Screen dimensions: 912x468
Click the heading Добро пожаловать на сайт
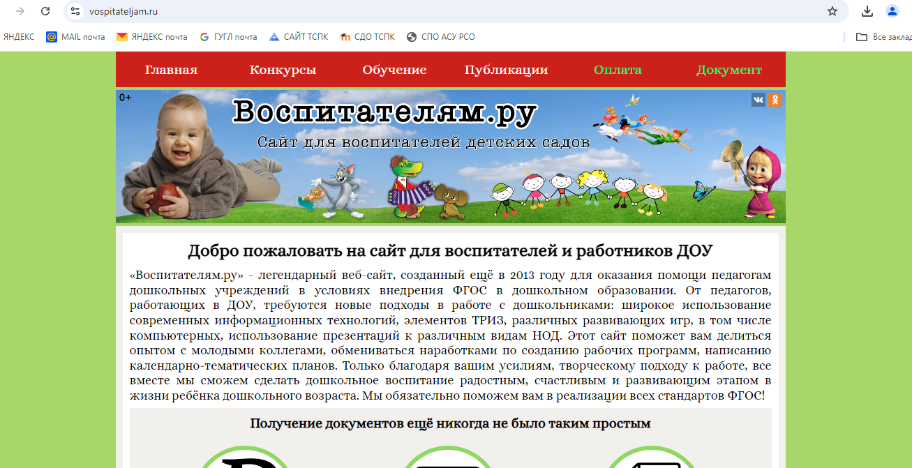(x=450, y=251)
